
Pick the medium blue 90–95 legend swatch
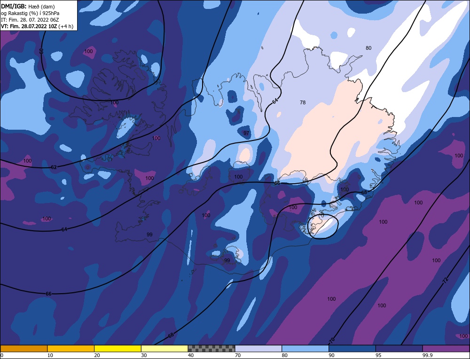352,348
